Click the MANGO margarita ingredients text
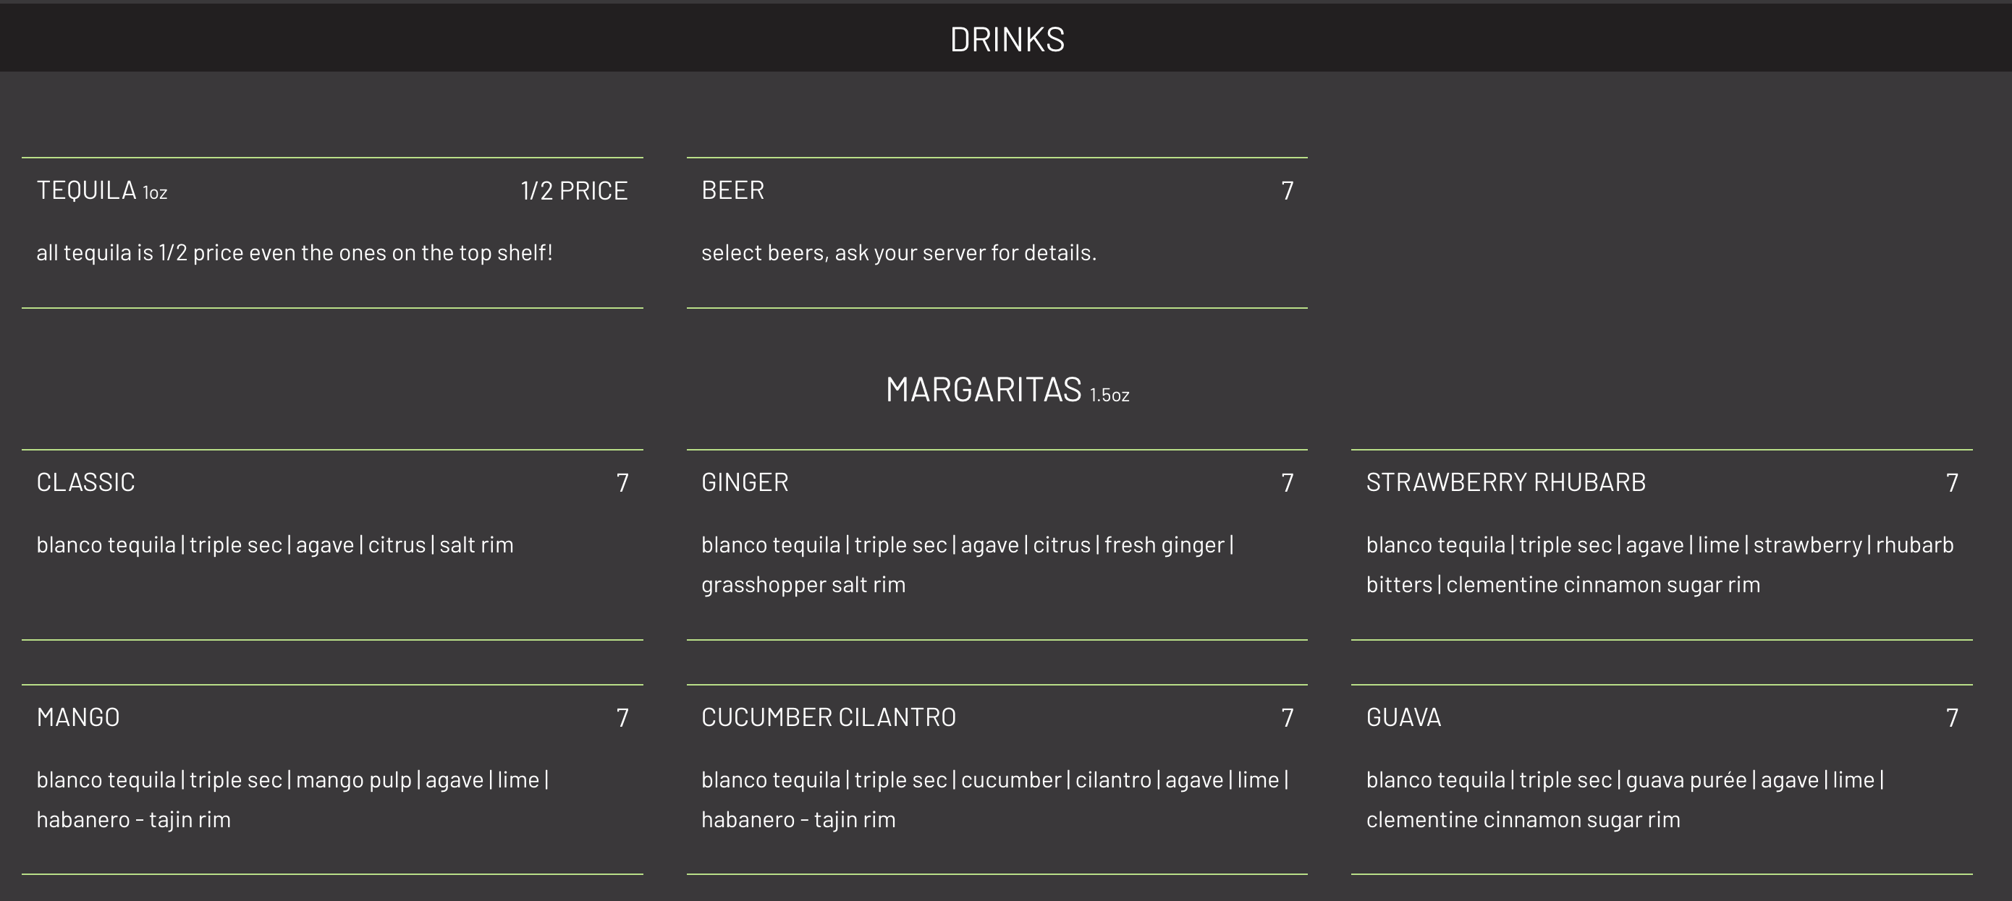Screen dimensions: 2012x901 point(293,800)
